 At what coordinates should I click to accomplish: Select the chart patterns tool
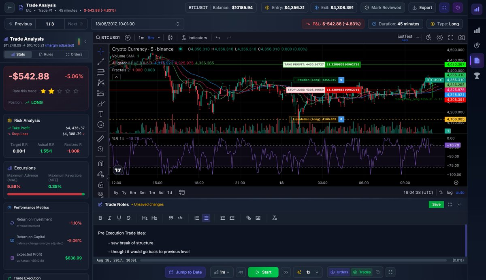click(101, 83)
